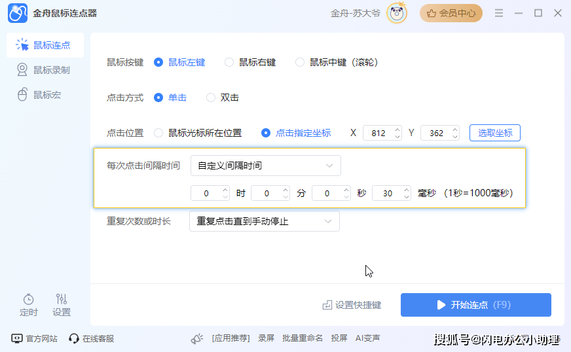
Task: Click the 金舟鼠标连点器 app logo icon
Action: click(18, 13)
